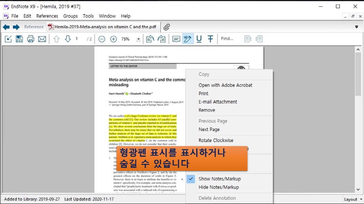This screenshot has height=204, width=364.
Task: Open the Window menu
Action: pyautogui.click(x=107, y=16)
